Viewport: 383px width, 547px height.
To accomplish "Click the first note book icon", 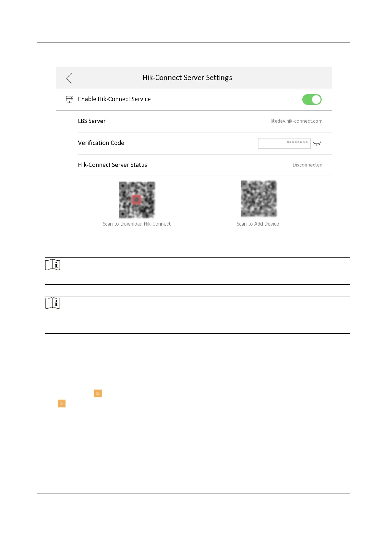I will tap(53, 265).
